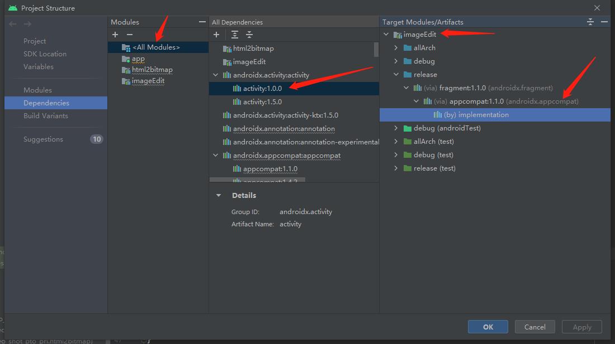615x344 pixels.
Task: Expand the release (test) node
Action: 396,168
